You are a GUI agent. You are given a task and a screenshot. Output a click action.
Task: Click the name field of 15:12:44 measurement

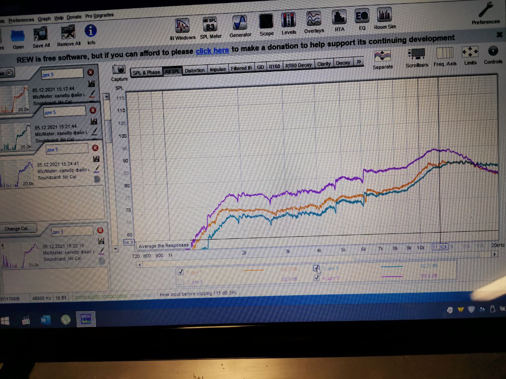coord(62,74)
